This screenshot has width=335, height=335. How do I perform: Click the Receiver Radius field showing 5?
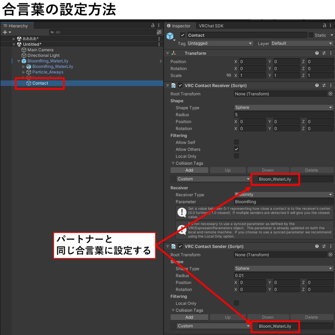click(x=284, y=115)
